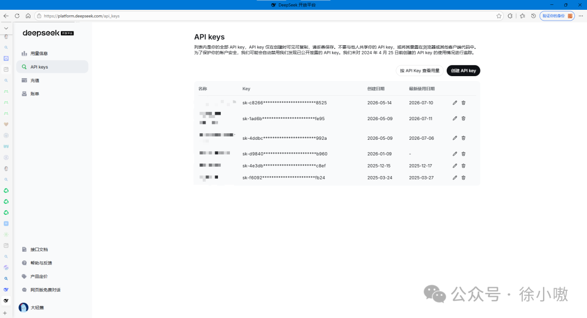Edit the sk-1ad6b key name
The image size is (587, 318).
(x=454, y=119)
